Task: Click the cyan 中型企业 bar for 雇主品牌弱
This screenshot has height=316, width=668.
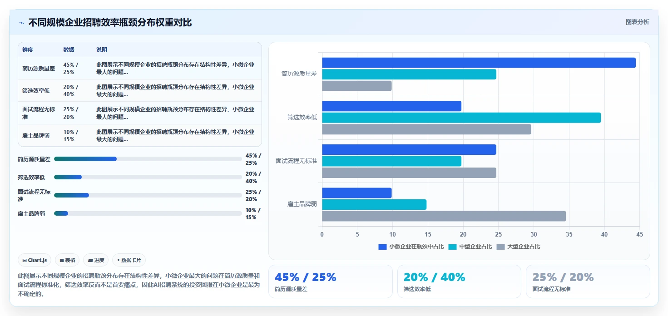Action: (x=374, y=204)
